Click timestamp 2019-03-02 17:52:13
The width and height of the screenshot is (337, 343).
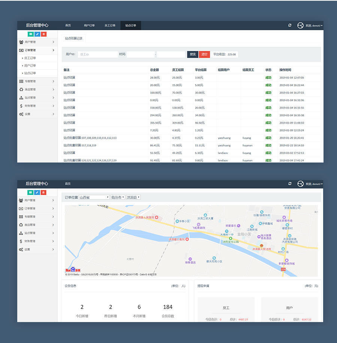click(292, 153)
